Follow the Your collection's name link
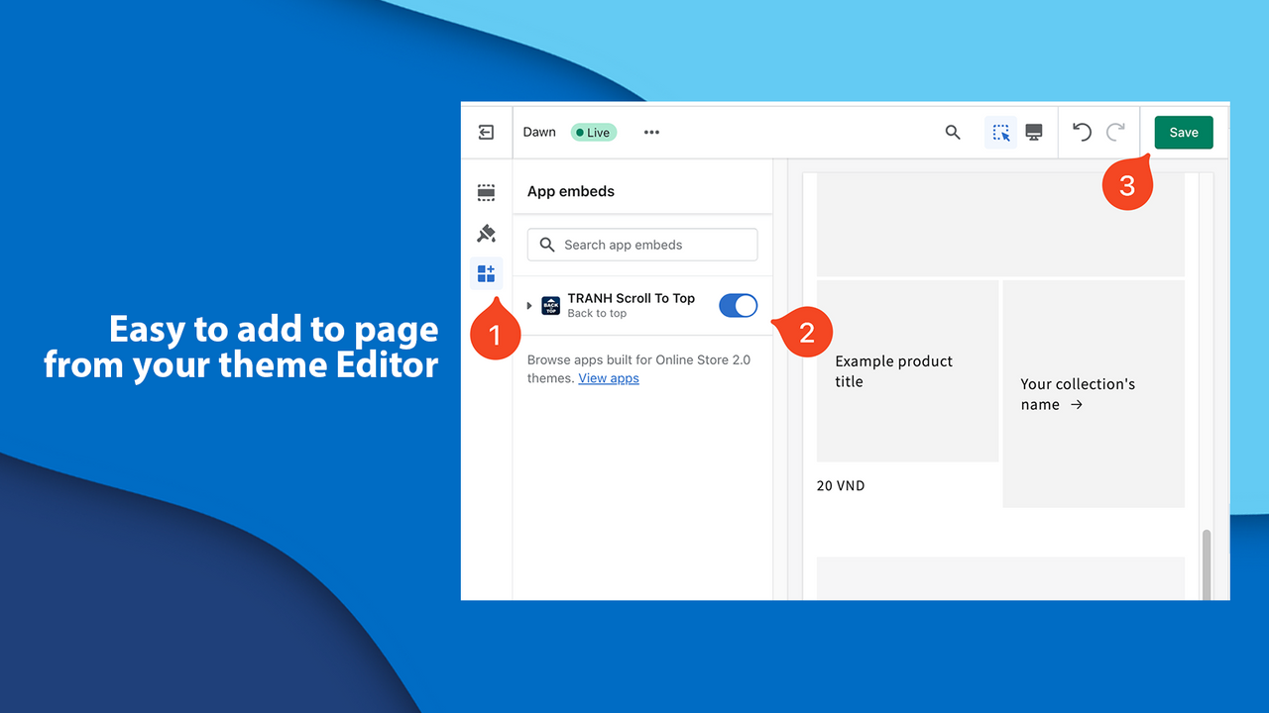1269x713 pixels. coord(1078,394)
